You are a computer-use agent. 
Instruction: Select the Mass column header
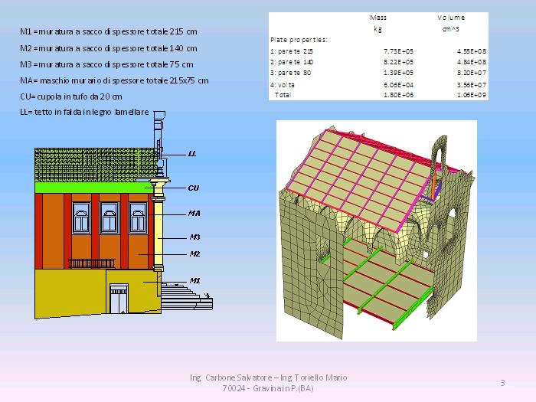377,17
